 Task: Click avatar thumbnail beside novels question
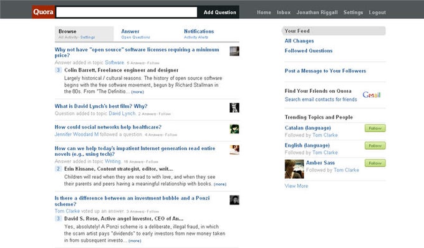[x=234, y=150]
